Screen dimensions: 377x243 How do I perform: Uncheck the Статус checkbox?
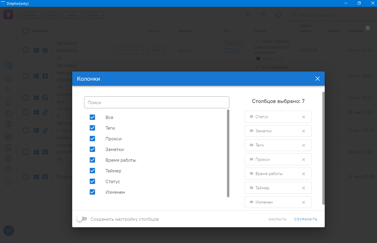point(92,181)
